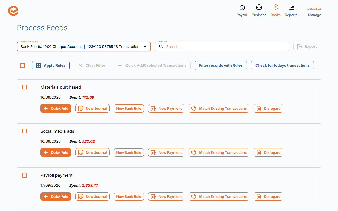Screen dimensions: 338x211
Task: Click New Payment icon for Payroll payment
Action: click(x=154, y=196)
